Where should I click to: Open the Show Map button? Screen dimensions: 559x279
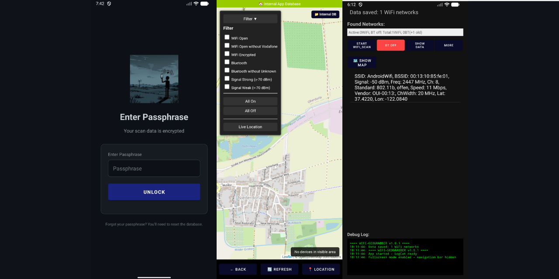click(x=362, y=63)
